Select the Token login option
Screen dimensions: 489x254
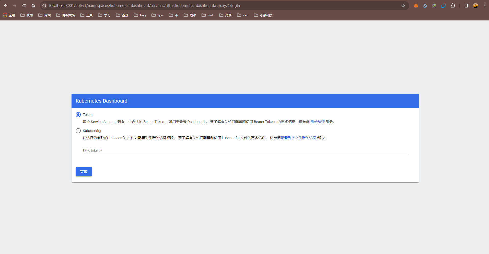click(x=78, y=115)
